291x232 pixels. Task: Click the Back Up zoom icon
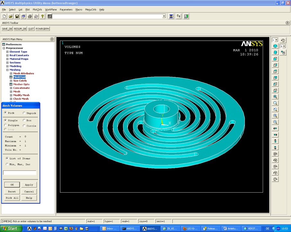click(275, 109)
